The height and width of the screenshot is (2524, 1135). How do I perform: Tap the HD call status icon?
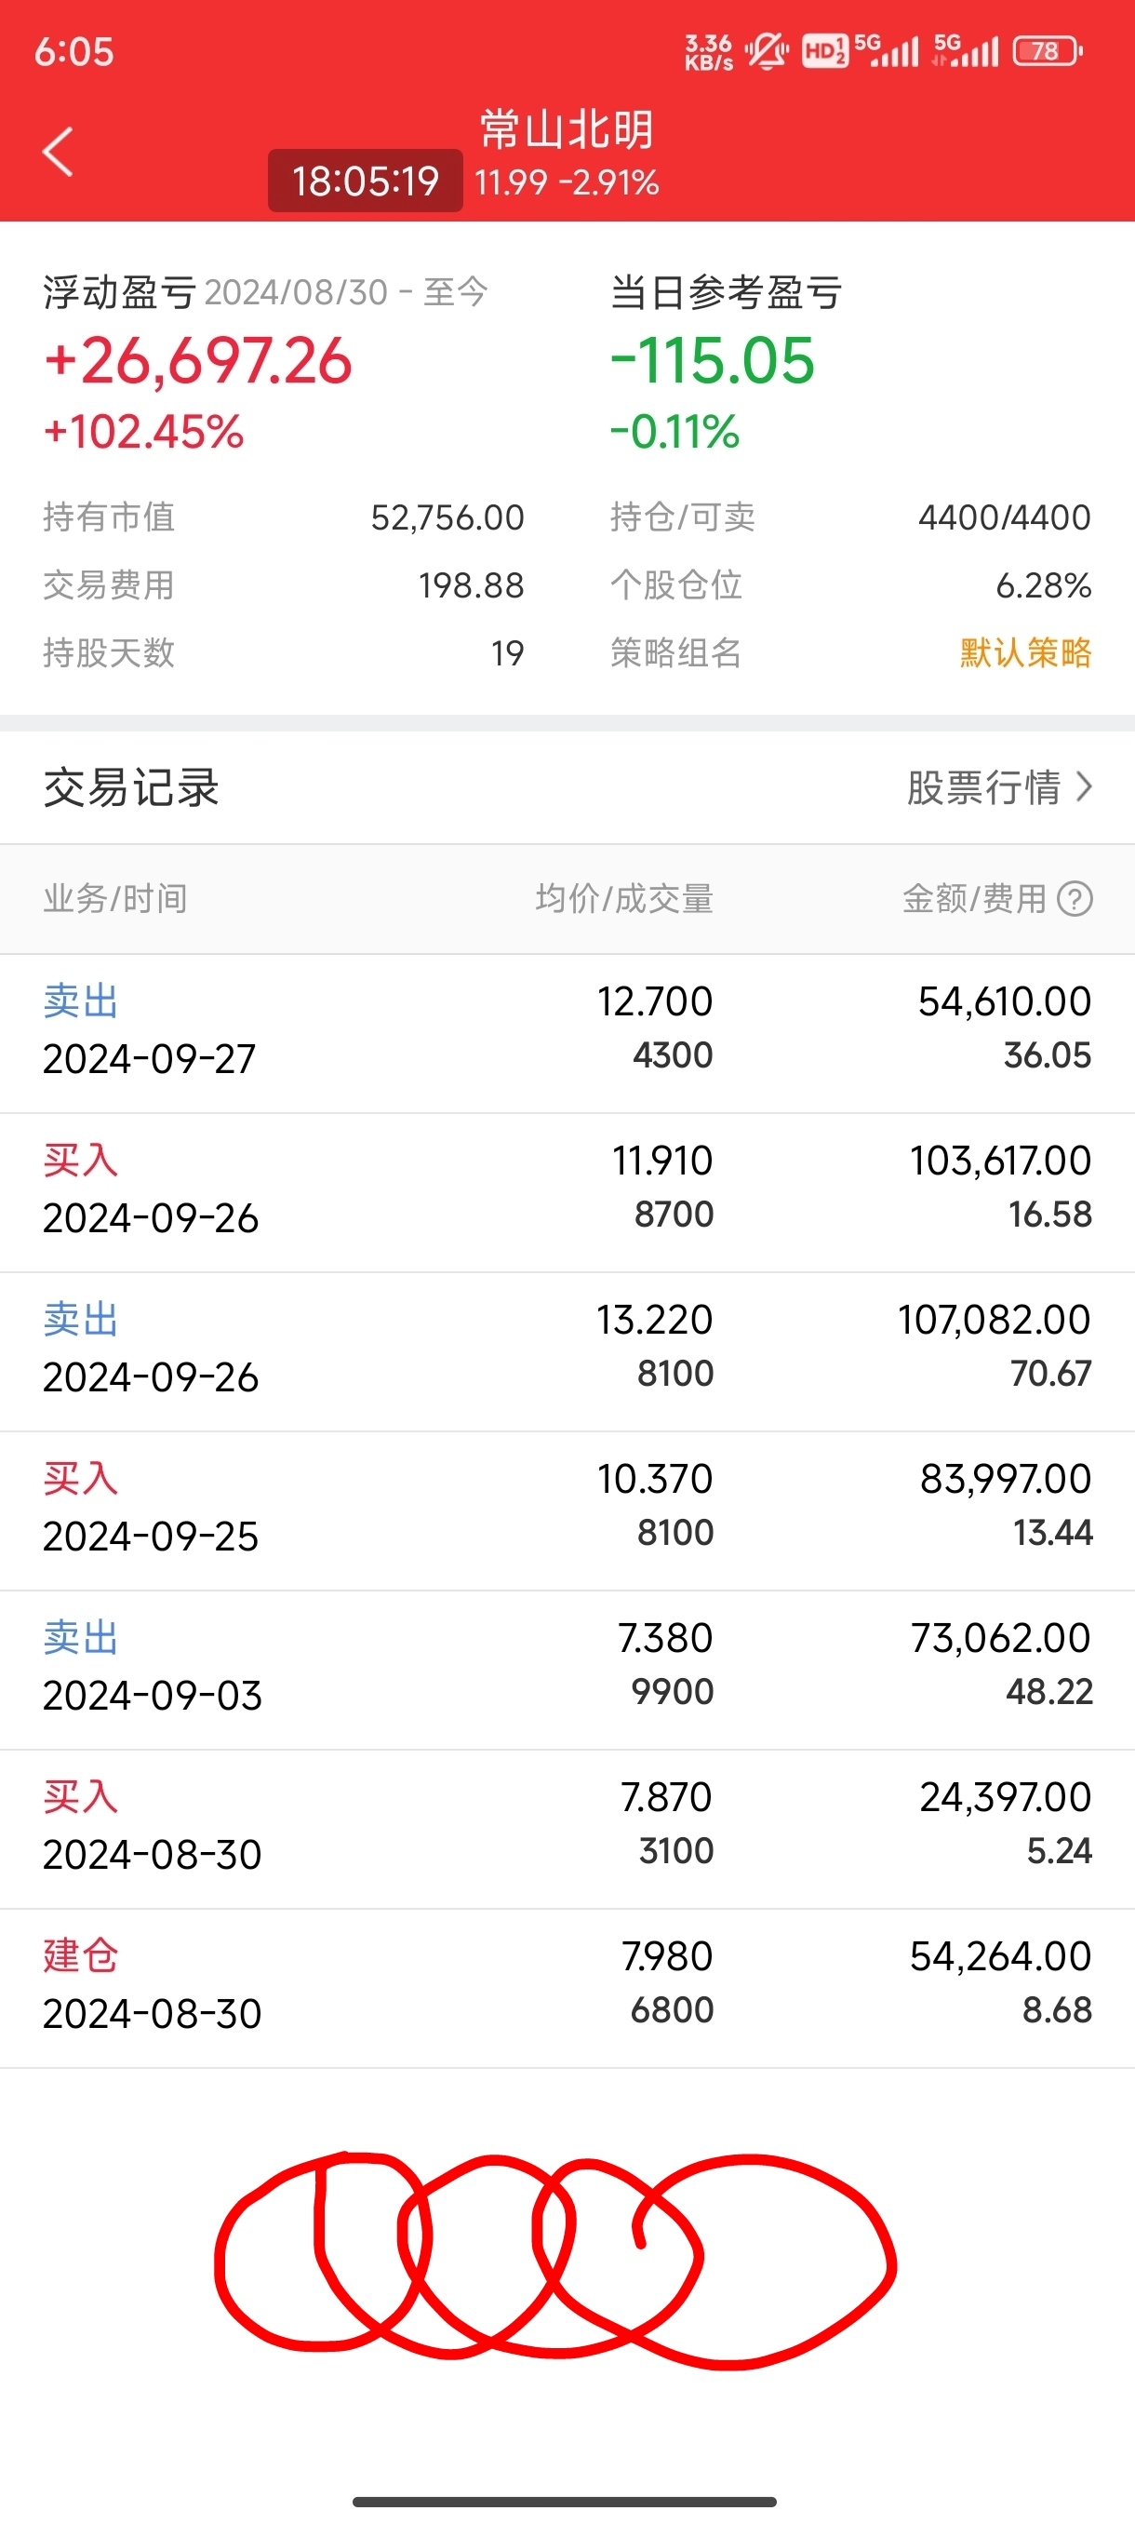point(823,50)
